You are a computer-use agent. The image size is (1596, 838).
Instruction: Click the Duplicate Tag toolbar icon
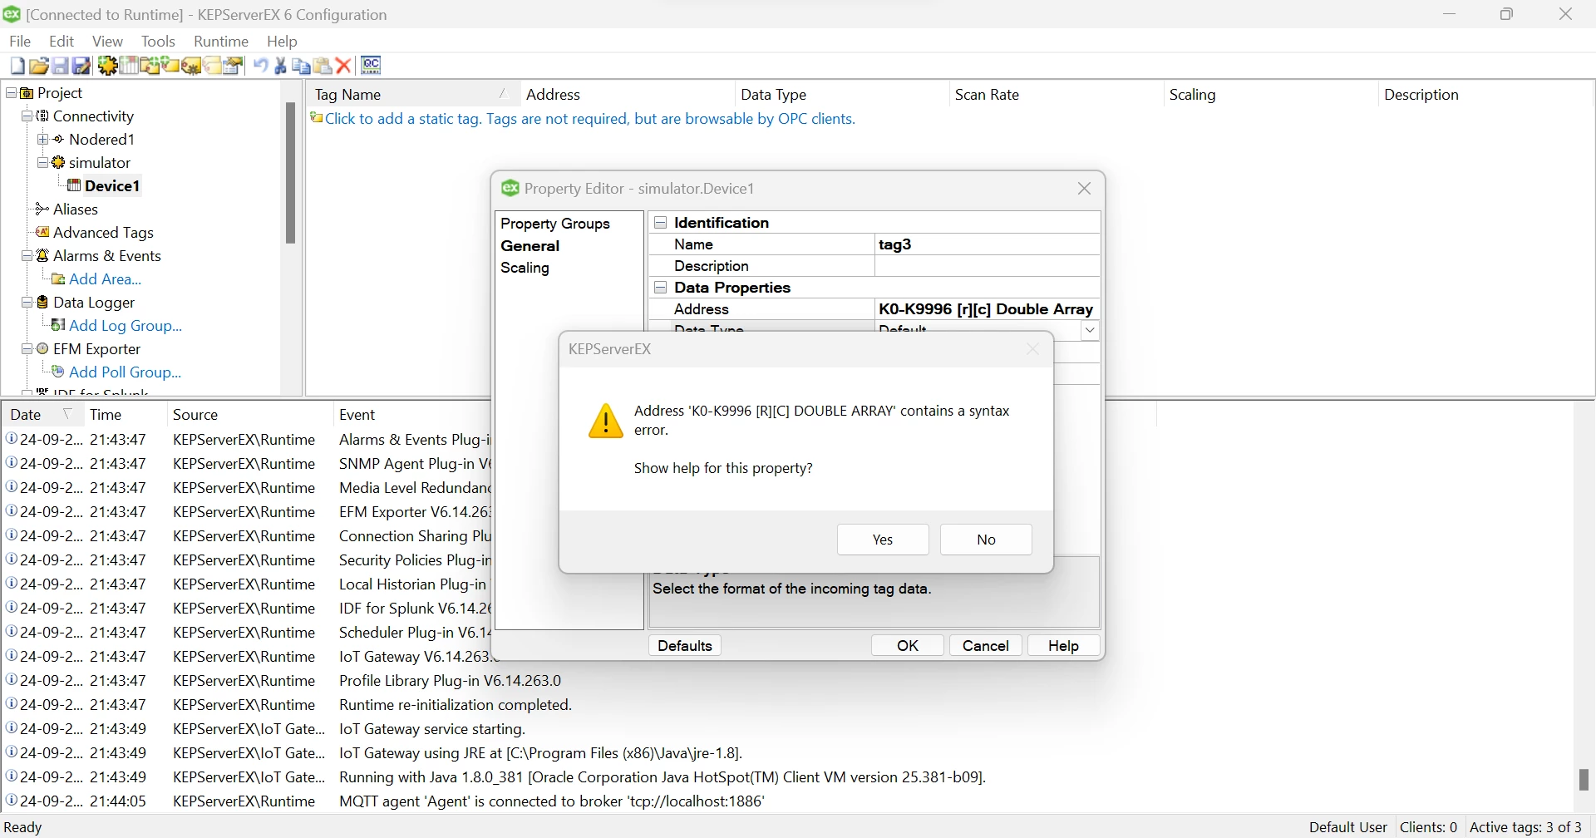[213, 67]
